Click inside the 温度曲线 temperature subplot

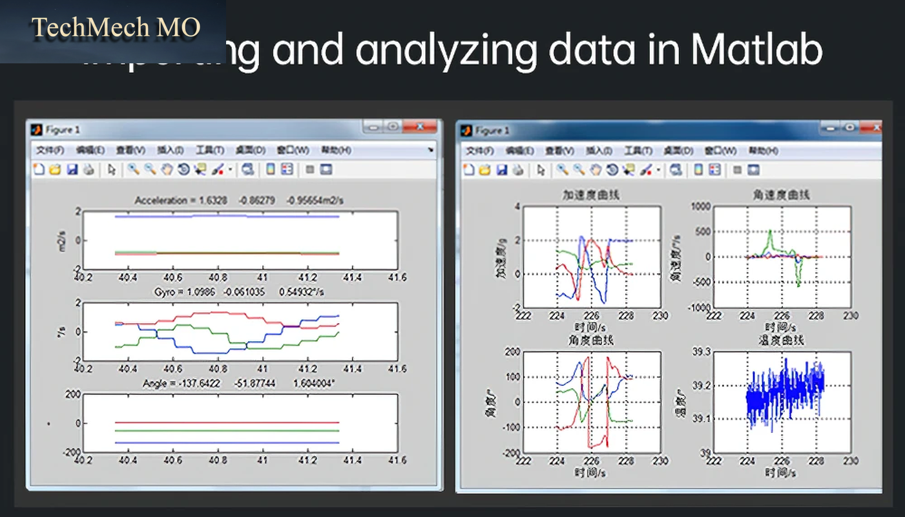point(782,402)
